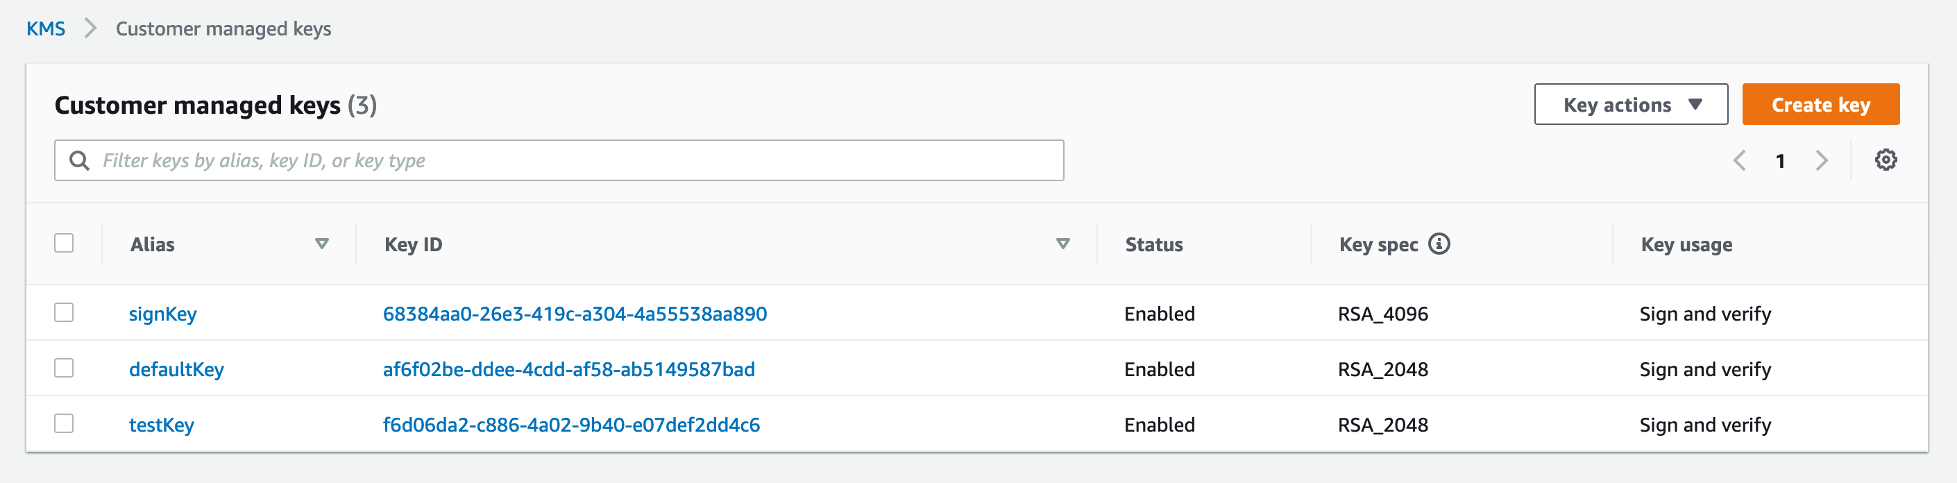1957x483 pixels.
Task: Open the testKey alias link
Action: 161,425
